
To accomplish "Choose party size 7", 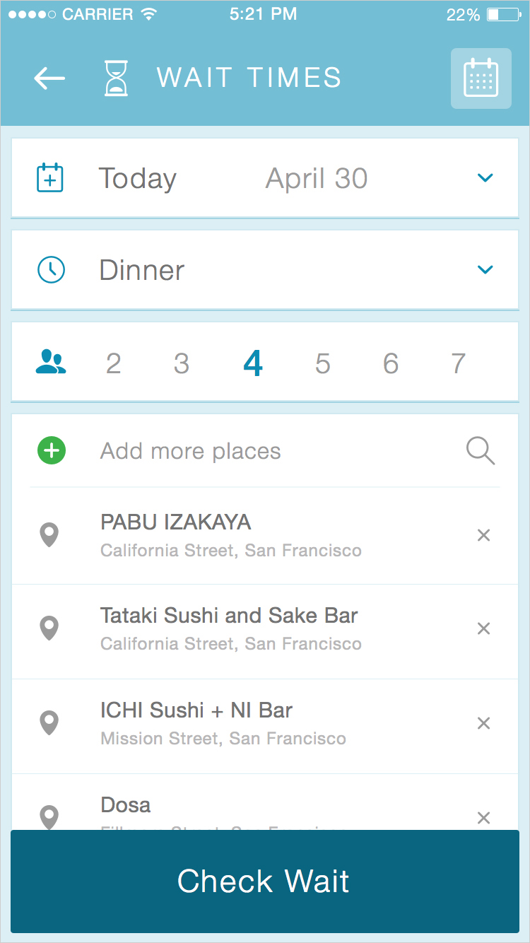I will click(459, 363).
